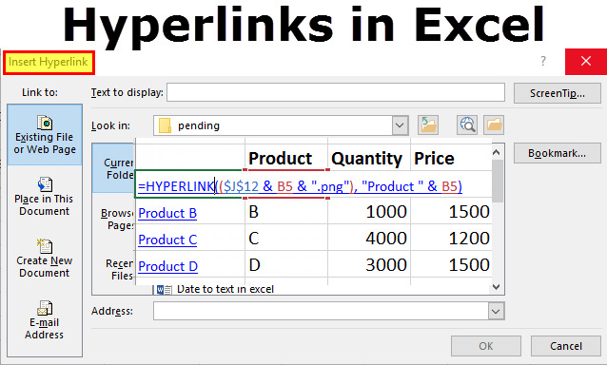Click the file list scrollbar thumb
The image size is (607, 365).
click(x=497, y=181)
